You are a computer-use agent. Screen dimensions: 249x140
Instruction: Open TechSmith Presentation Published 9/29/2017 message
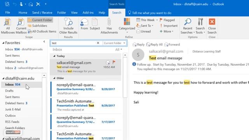pos(86,105)
